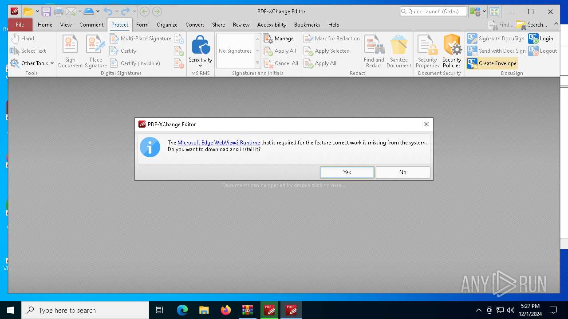Click Yes to install WebView2 Runtime

pyautogui.click(x=347, y=172)
